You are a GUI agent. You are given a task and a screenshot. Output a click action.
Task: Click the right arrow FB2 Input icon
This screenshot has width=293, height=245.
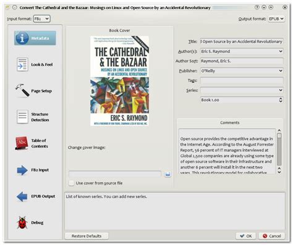tap(22, 170)
